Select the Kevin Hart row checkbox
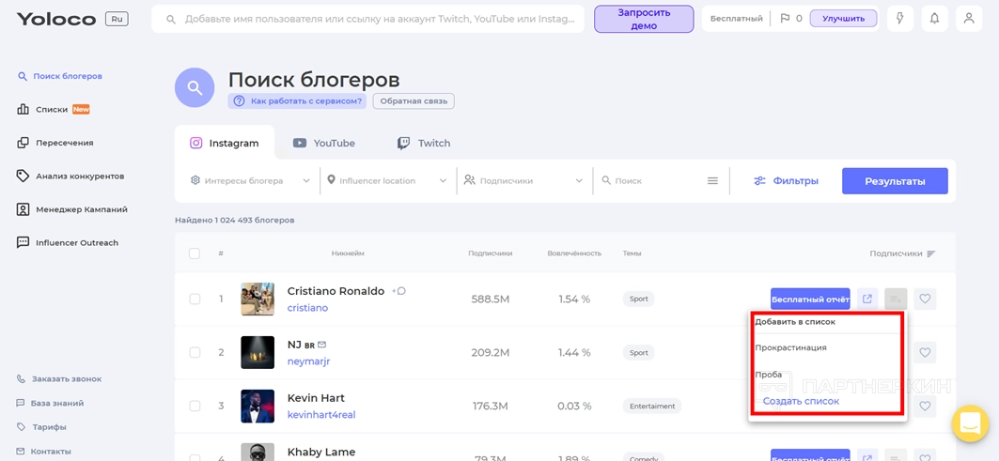Image resolution: width=999 pixels, height=461 pixels. (195, 407)
